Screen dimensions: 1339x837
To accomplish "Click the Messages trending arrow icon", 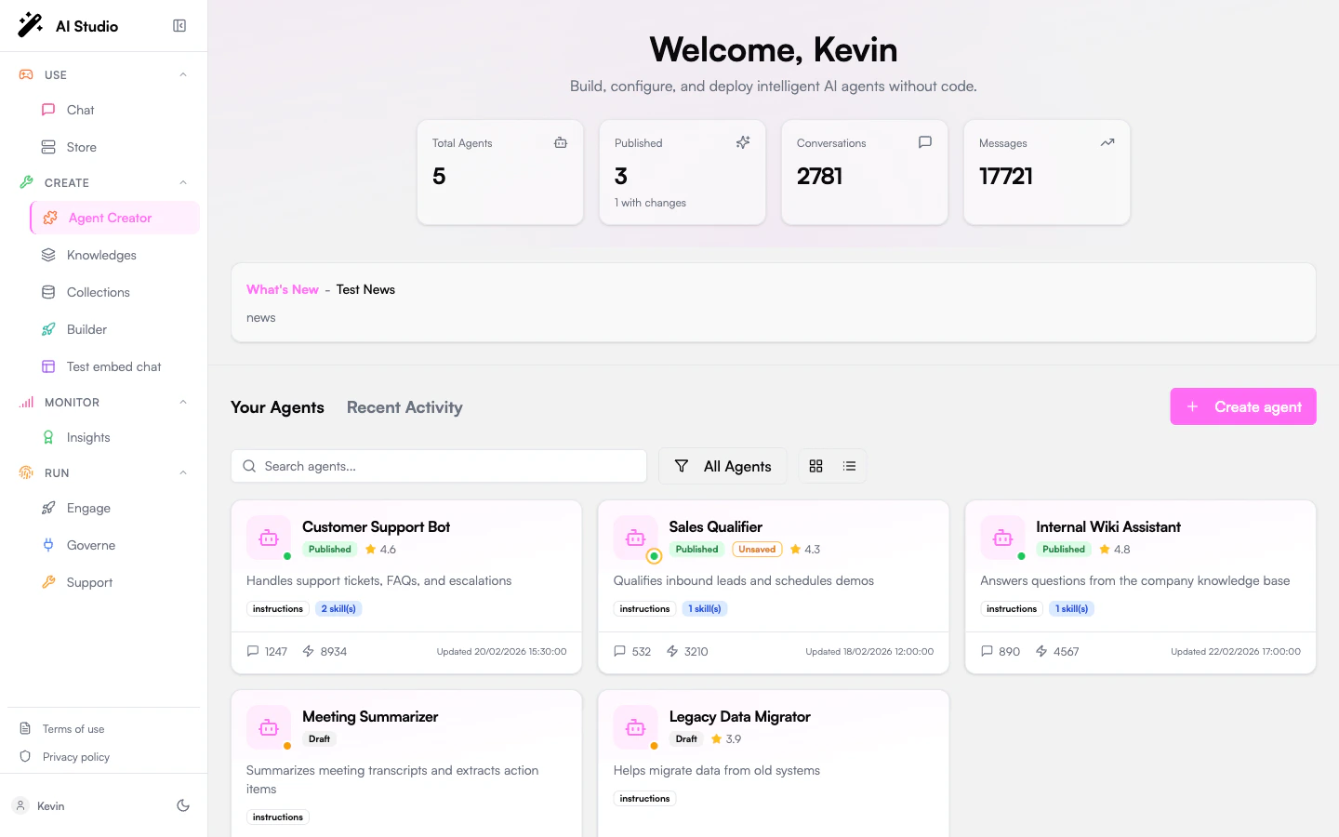I will click(1107, 142).
